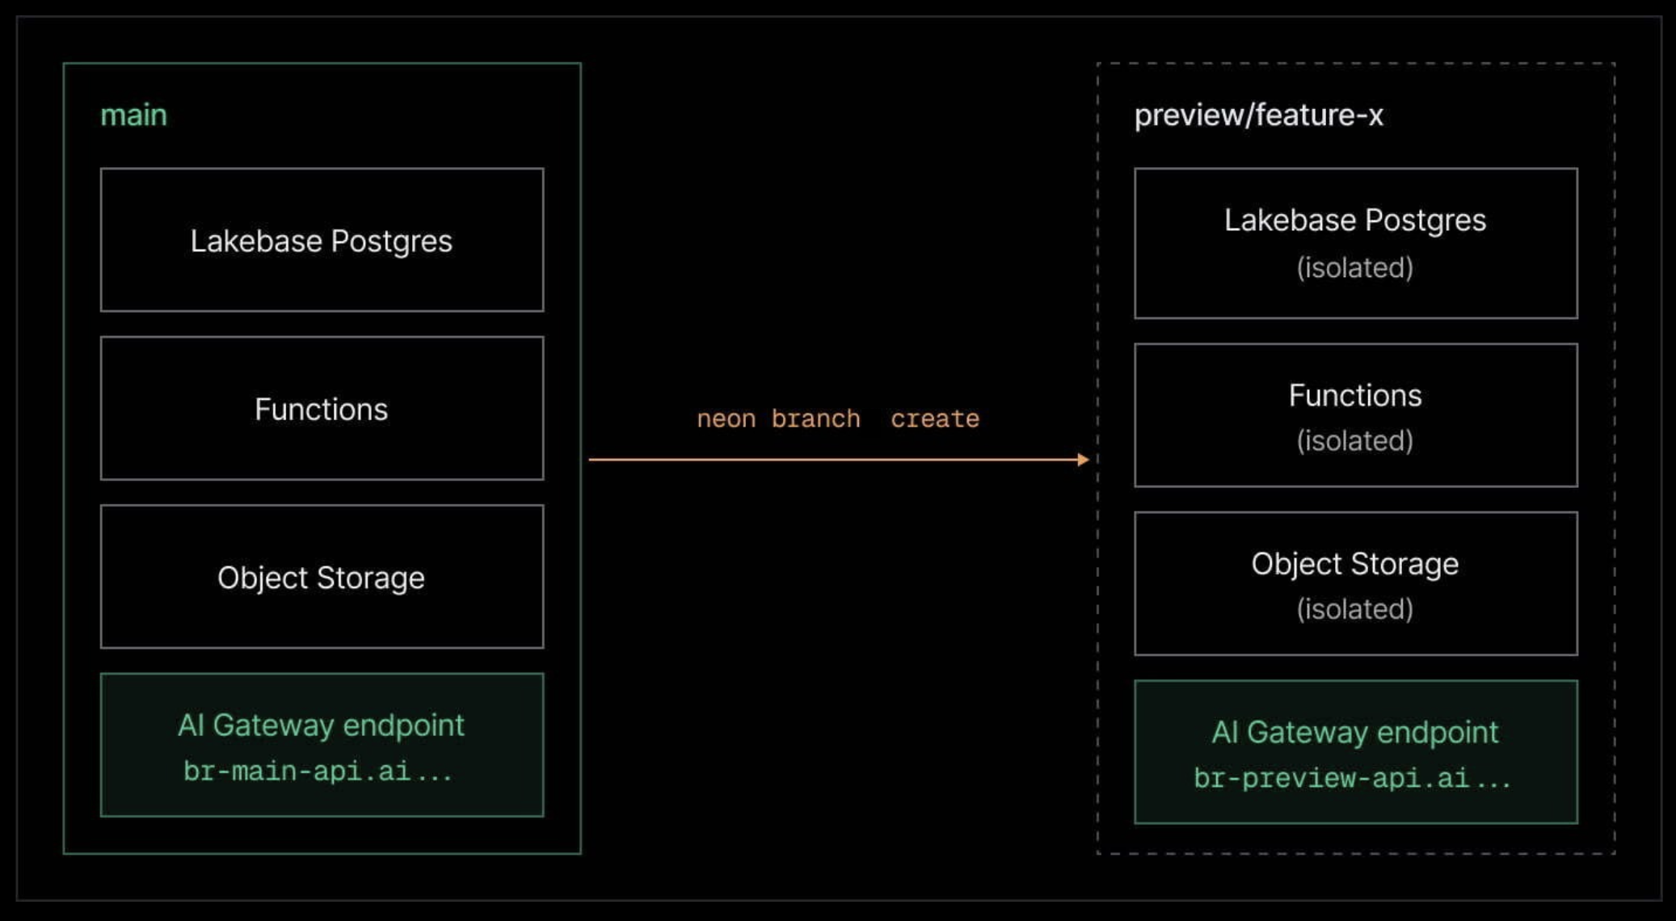
Task: Click 'Object Storage' label in preview branch
Action: coord(1355,564)
